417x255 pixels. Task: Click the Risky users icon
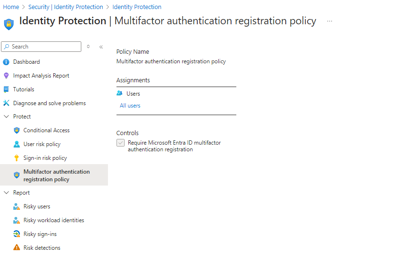click(17, 206)
